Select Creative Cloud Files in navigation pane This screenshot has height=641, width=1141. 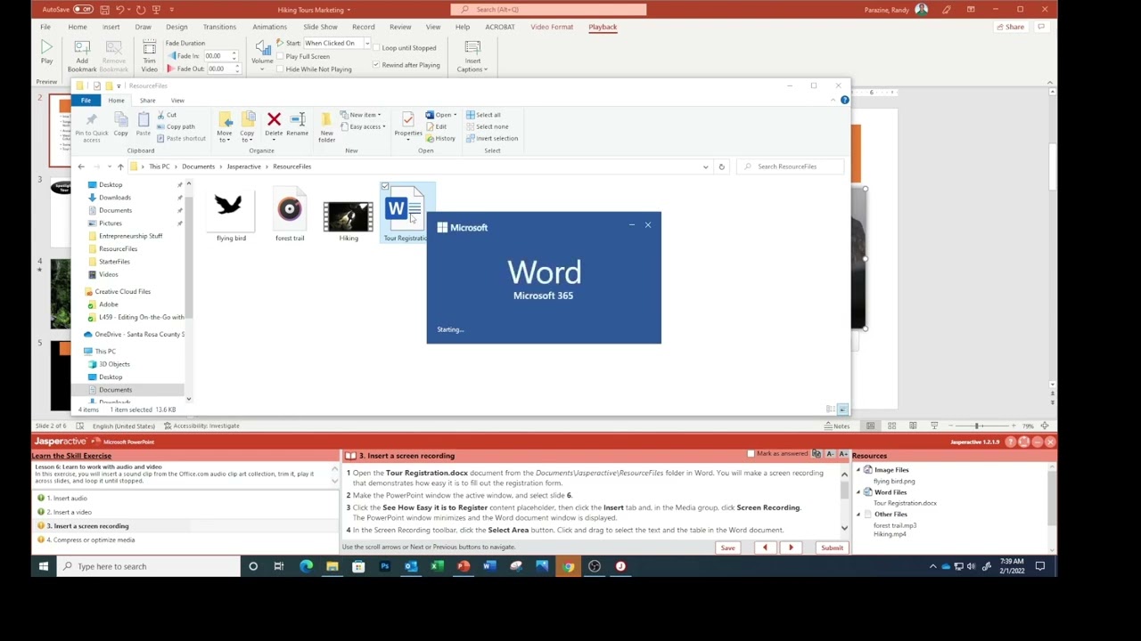[122, 291]
